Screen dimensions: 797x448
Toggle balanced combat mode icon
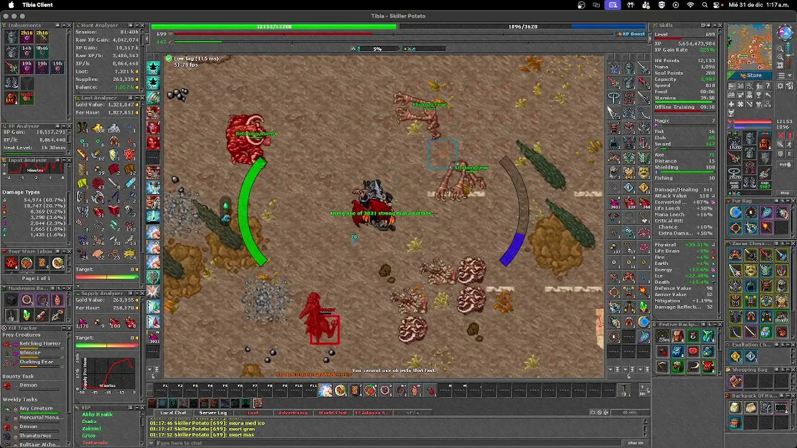point(780,144)
